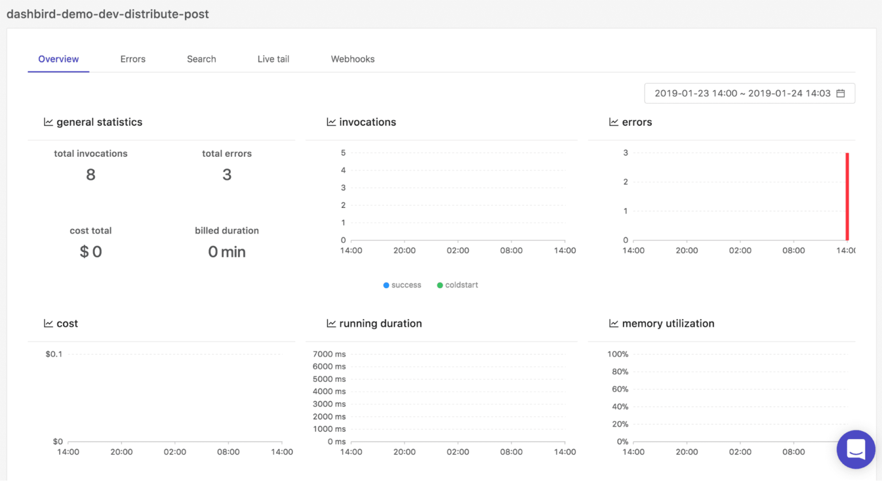Image resolution: width=882 pixels, height=481 pixels.
Task: Select the Overview tab
Action: coord(58,59)
